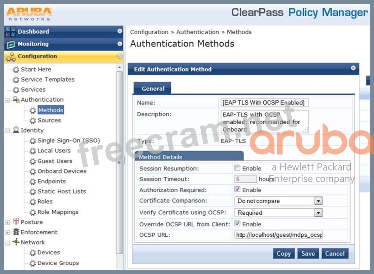Select Methods under Authentication
The height and width of the screenshot is (274, 374).
(x=51, y=110)
